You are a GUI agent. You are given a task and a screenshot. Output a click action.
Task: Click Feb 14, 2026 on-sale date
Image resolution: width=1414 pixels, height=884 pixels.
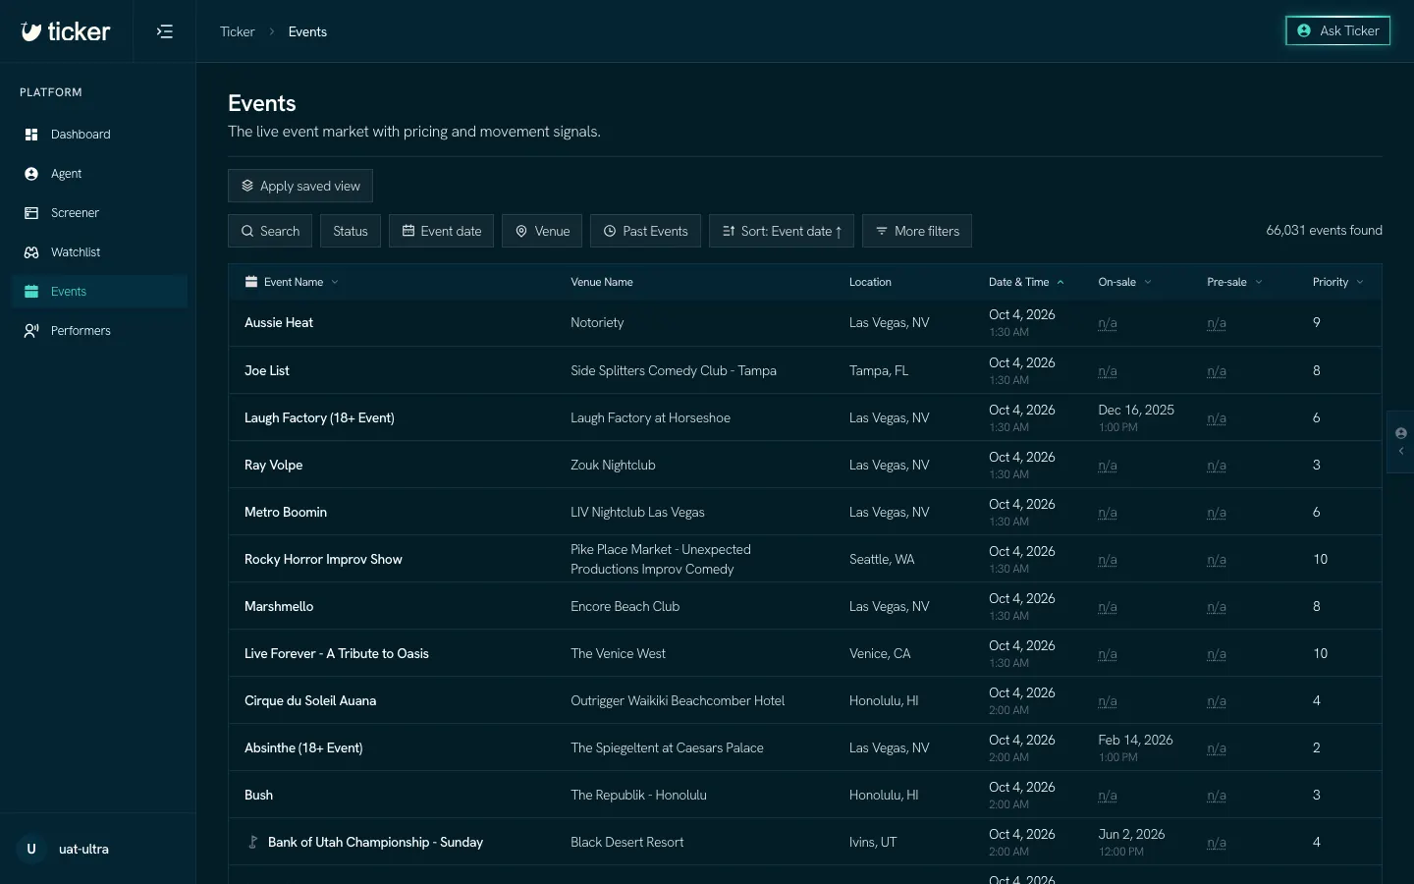[1135, 740]
